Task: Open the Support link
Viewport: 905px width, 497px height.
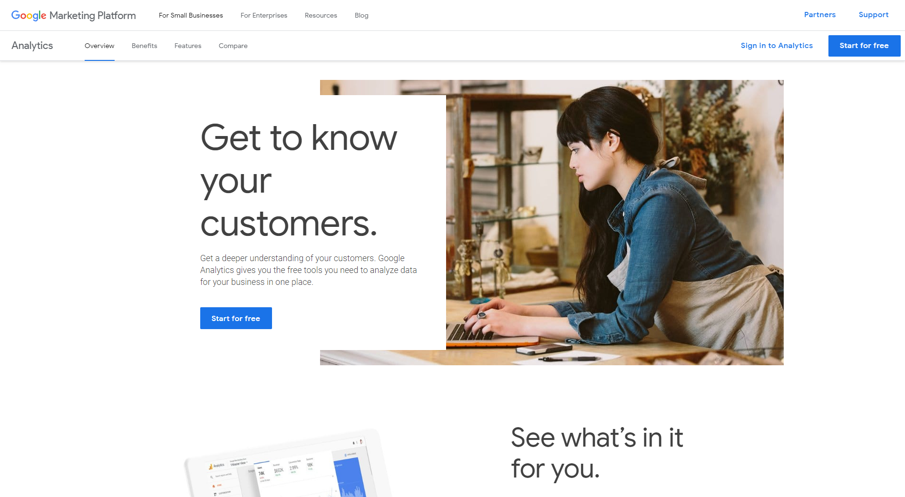Action: pos(874,15)
